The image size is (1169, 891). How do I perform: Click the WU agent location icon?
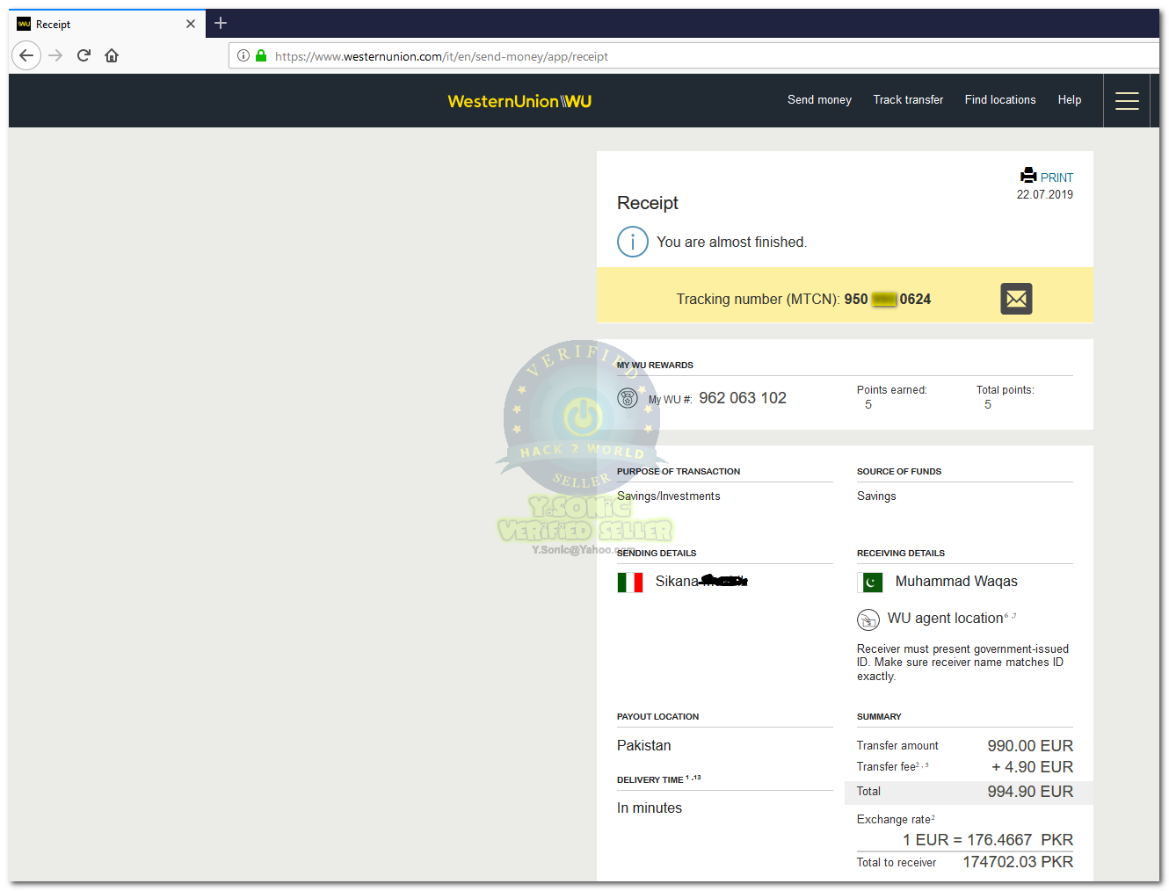point(868,619)
